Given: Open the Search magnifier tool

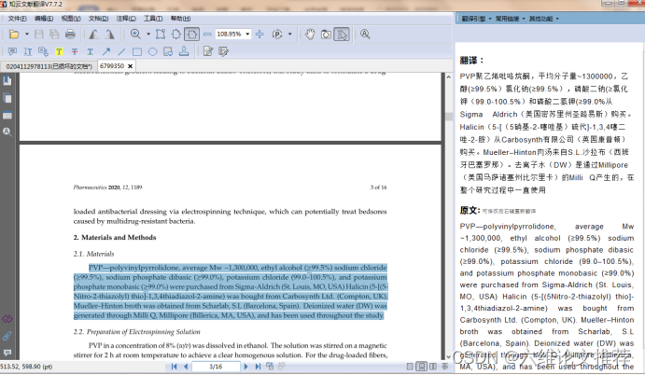Looking at the screenshot, I should pos(365,35).
